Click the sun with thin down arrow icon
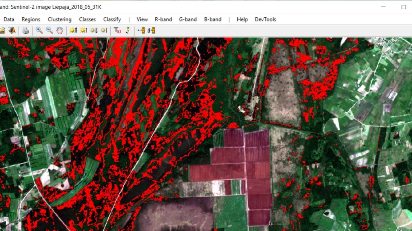 [104, 30]
